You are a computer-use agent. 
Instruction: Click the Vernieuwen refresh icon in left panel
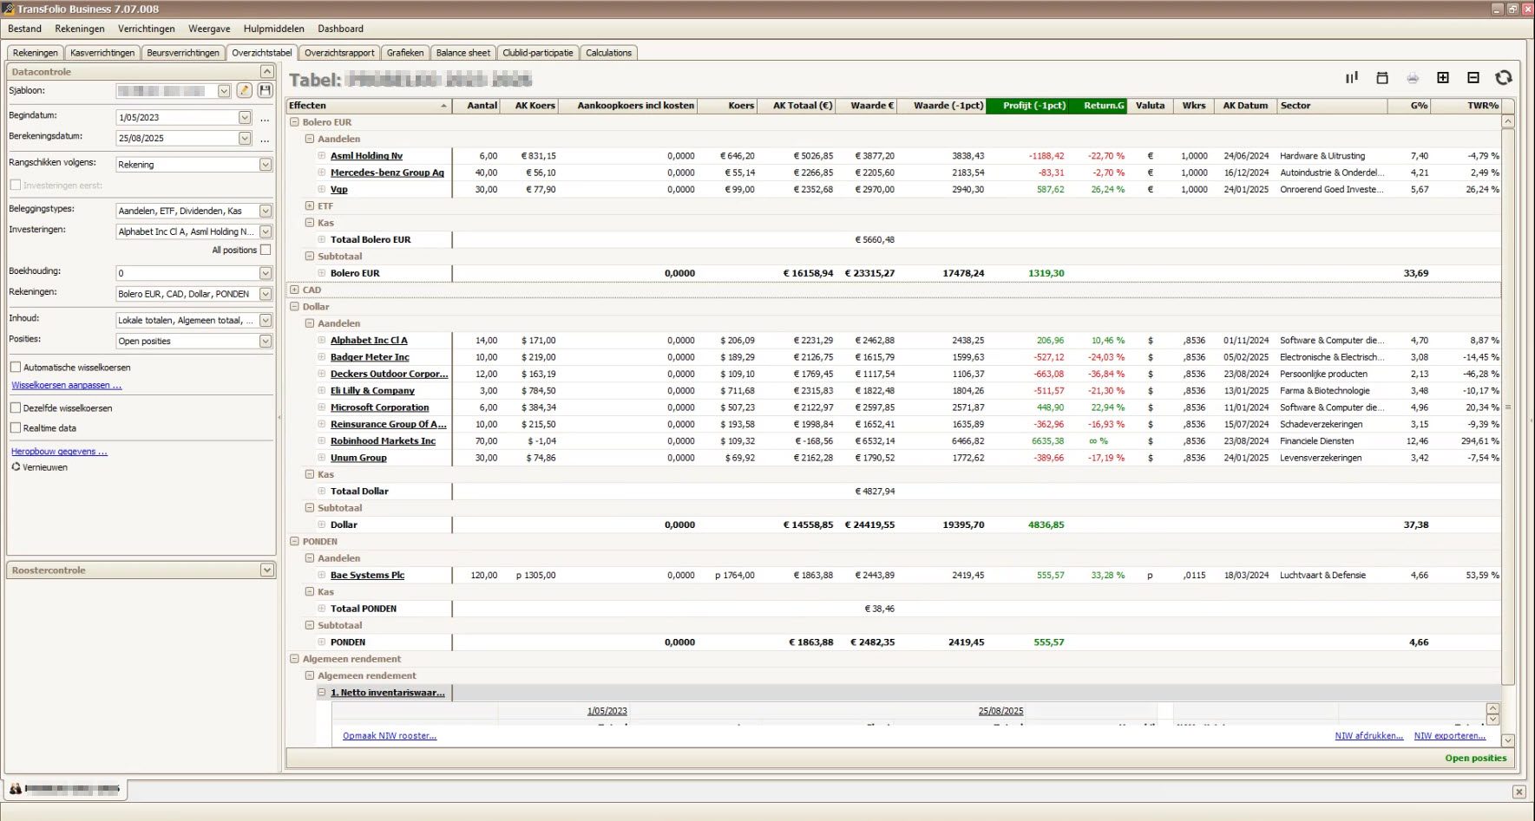pyautogui.click(x=16, y=466)
